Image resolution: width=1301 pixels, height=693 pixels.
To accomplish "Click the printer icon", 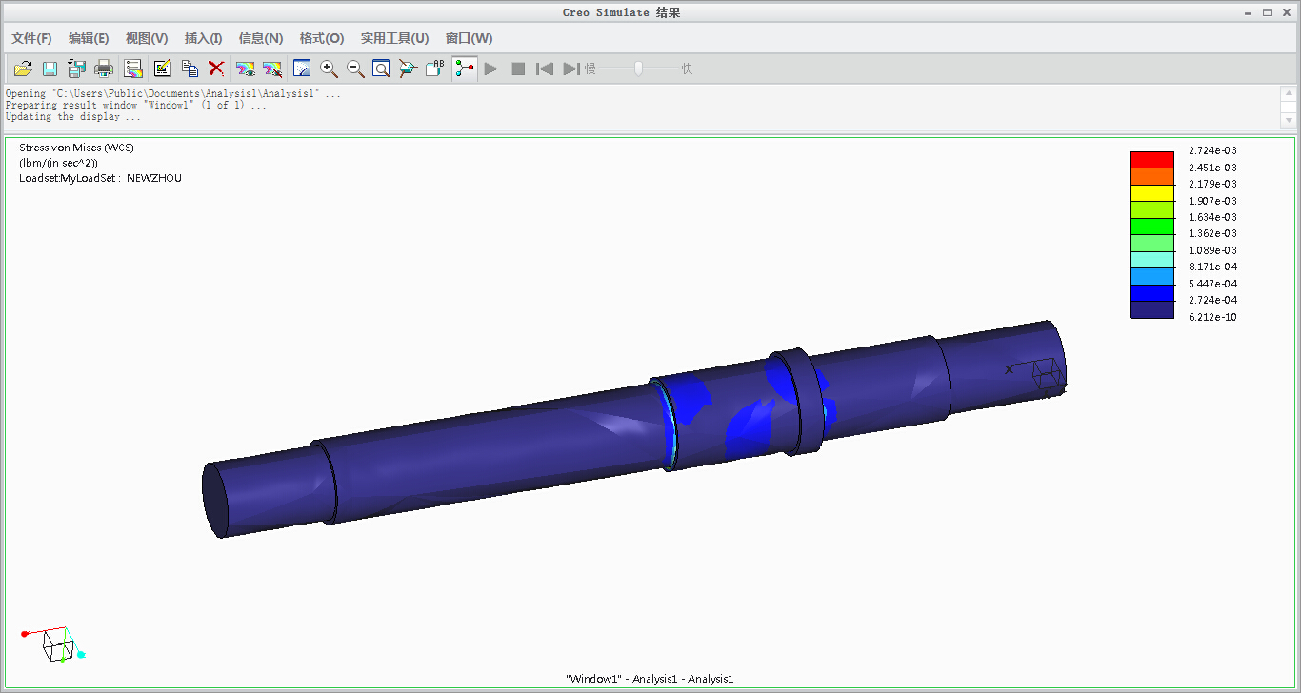I will (104, 69).
